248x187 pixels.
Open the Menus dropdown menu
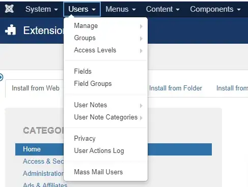click(x=121, y=9)
